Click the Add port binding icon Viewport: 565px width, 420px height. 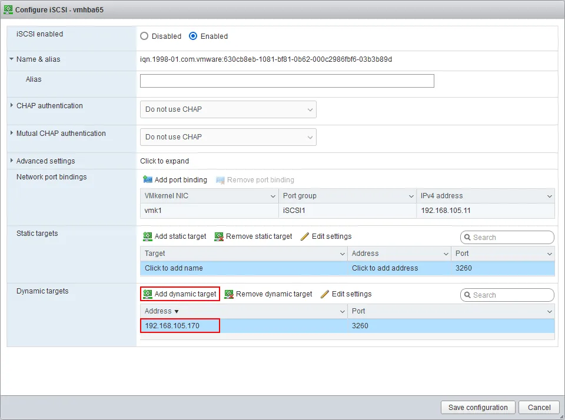(x=149, y=180)
